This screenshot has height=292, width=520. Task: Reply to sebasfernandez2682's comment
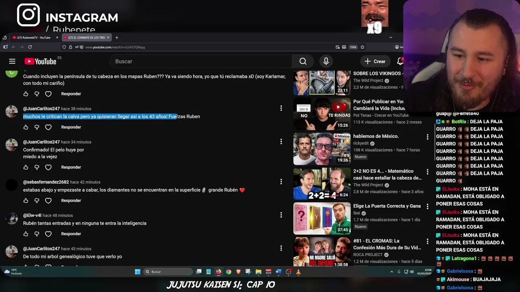tap(71, 200)
